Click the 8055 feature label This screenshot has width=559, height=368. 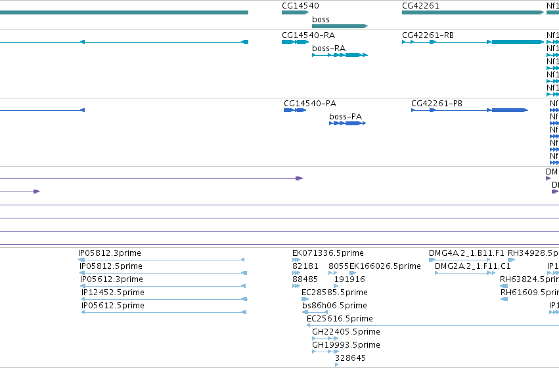pyautogui.click(x=339, y=266)
